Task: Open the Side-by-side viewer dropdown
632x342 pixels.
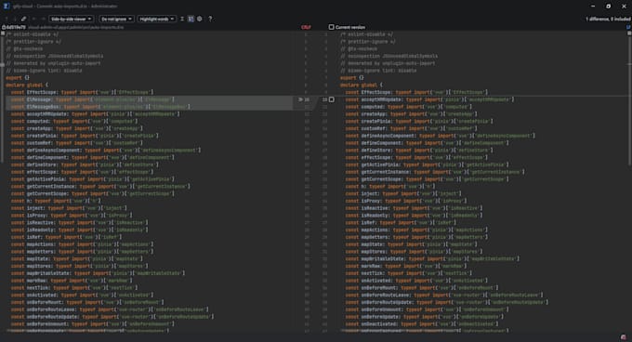Action: (72, 19)
